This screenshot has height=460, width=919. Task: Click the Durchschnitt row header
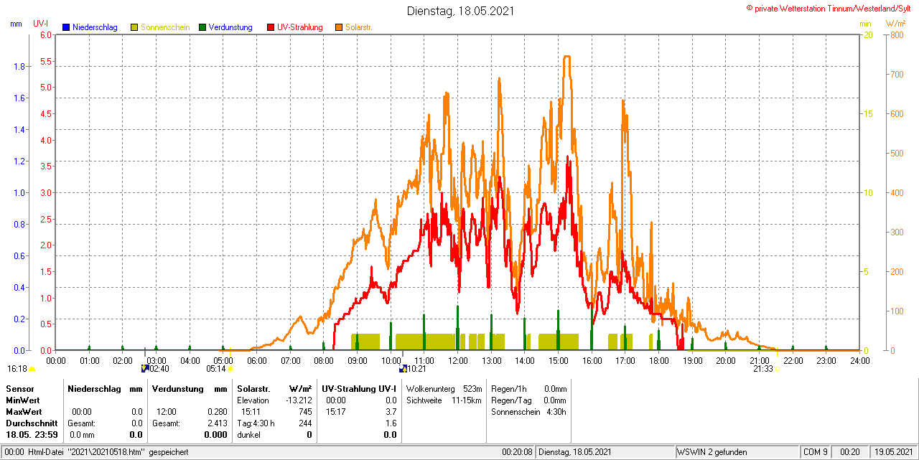pyautogui.click(x=32, y=423)
